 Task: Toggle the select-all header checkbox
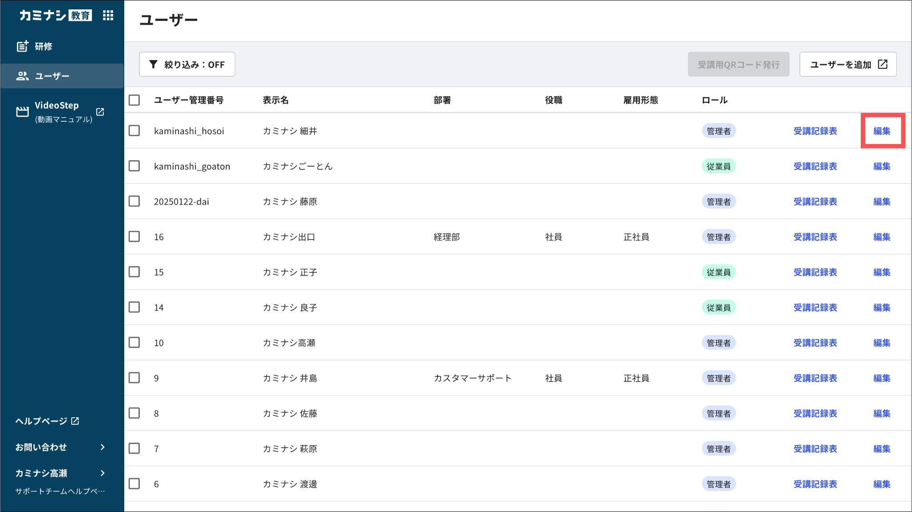pos(134,100)
